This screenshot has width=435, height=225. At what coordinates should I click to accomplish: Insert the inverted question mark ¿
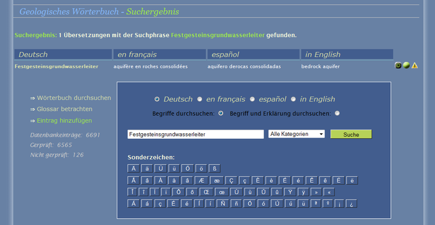[352, 204]
